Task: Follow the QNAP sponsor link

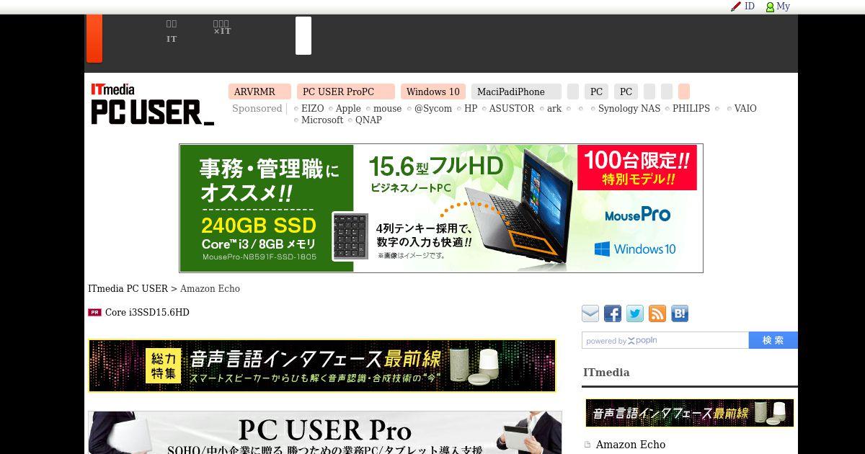Action: pos(368,120)
